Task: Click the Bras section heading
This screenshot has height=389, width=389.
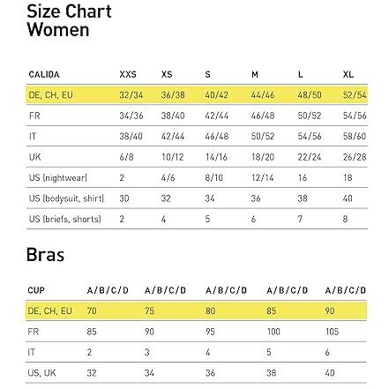Action: (45, 255)
